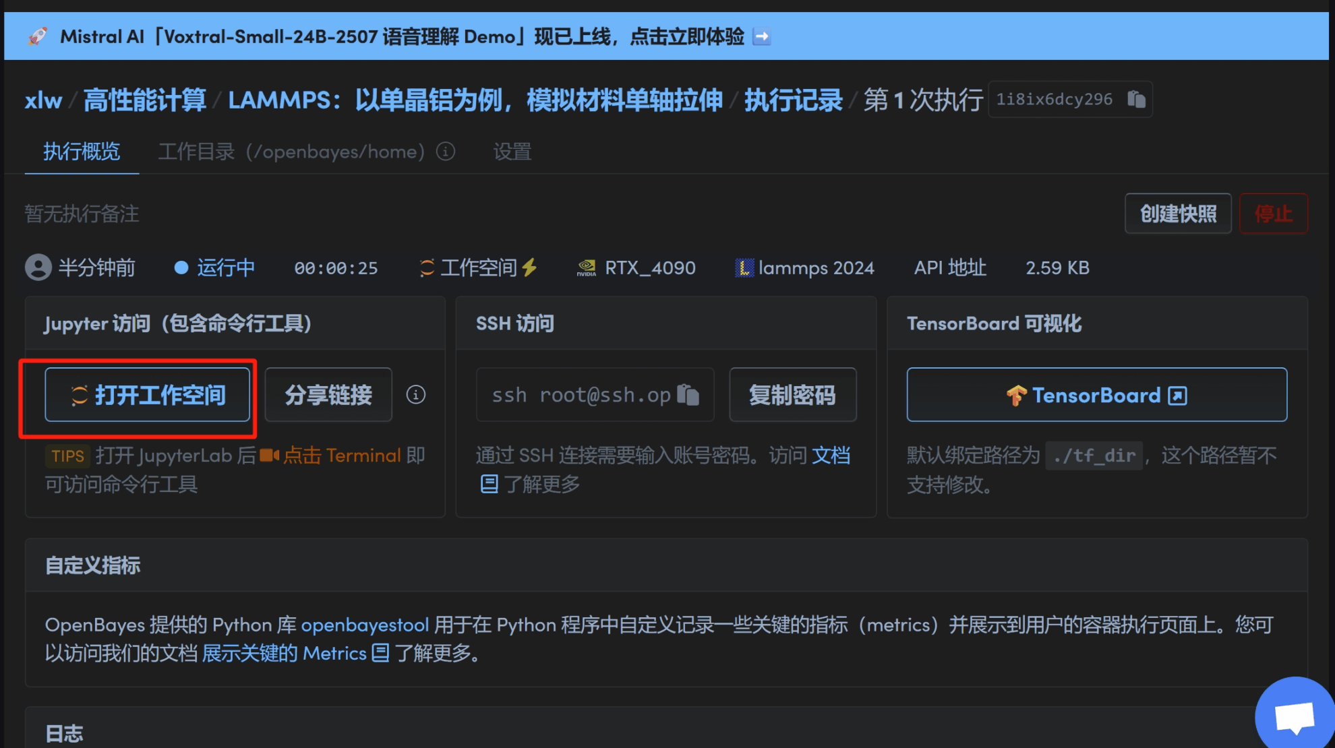Screen dimensions: 1335x748
Task: Click the SSH command field
Action: 580,395
